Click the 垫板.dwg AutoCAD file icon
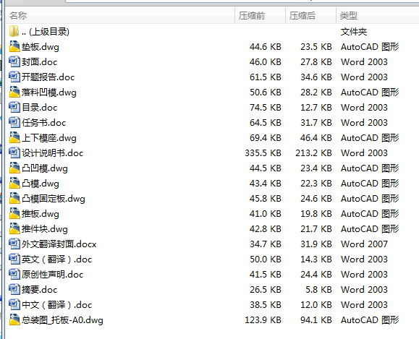Image resolution: width=419 pixels, height=339 pixels. click(14, 46)
